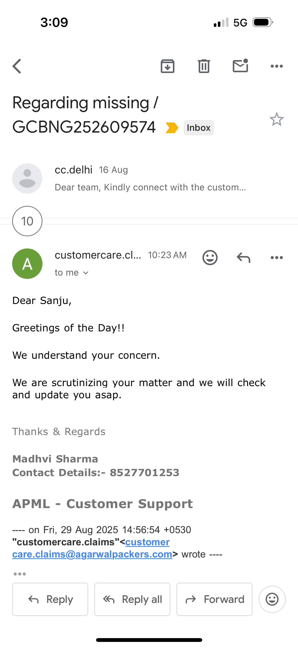Tap the Reply button
Image resolution: width=298 pixels, height=648 pixels.
point(50,599)
